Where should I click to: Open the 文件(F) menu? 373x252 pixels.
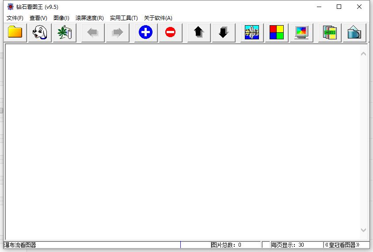click(x=15, y=18)
